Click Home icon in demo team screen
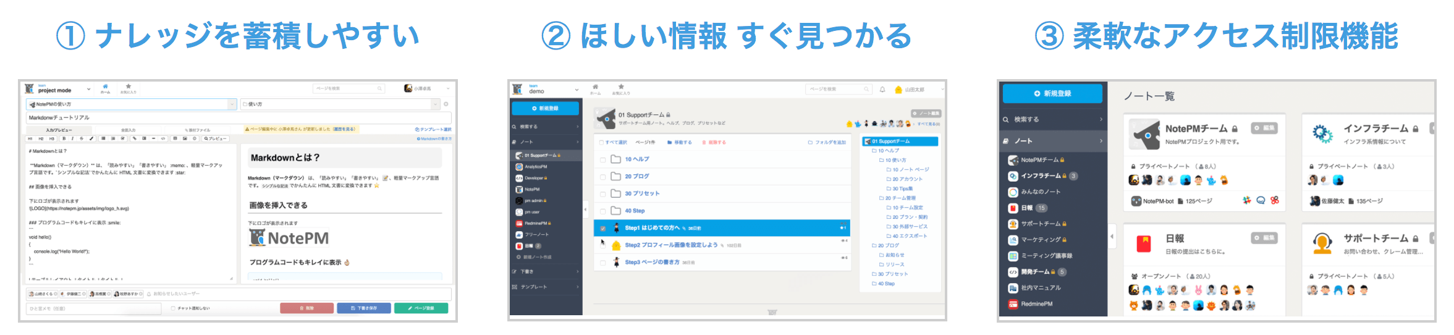The width and height of the screenshot is (1454, 335). pyautogui.click(x=595, y=87)
